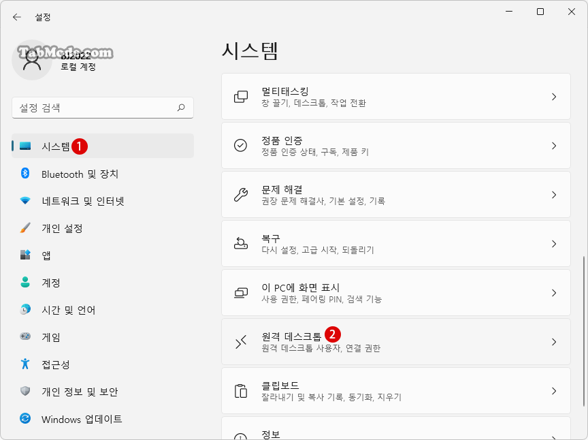Image resolution: width=588 pixels, height=440 pixels.
Task: Click the 클립보드 clipboard icon
Action: (240, 391)
